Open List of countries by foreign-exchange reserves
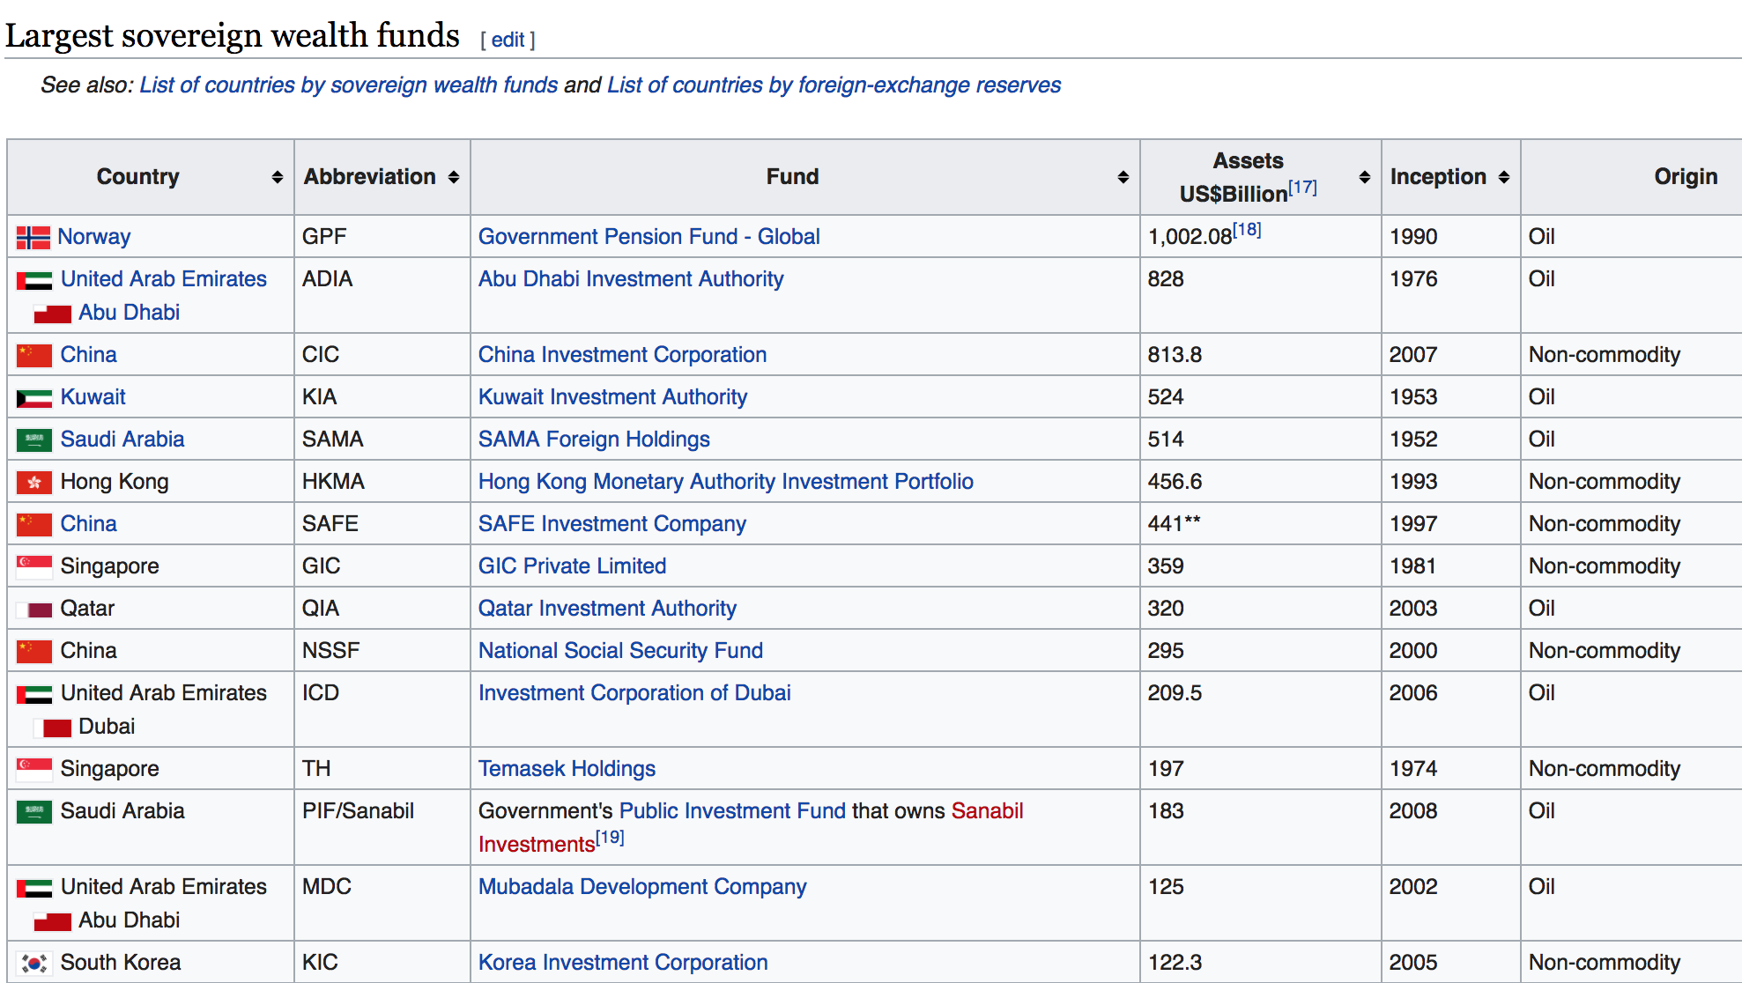This screenshot has height=983, width=1742. point(832,85)
